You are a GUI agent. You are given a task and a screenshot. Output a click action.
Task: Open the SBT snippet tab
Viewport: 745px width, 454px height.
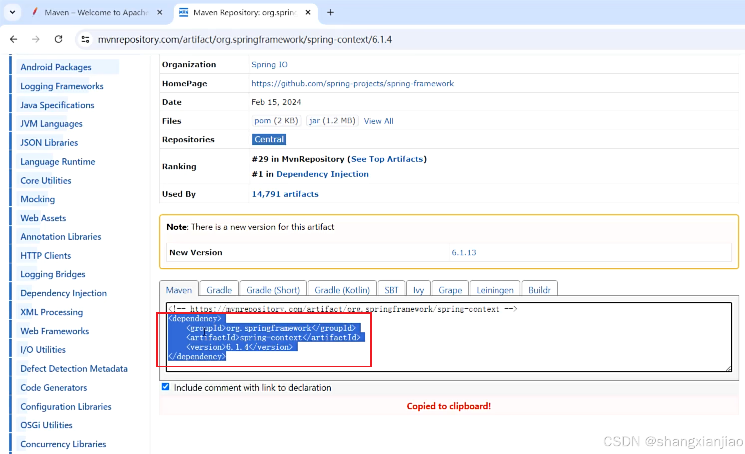click(392, 290)
